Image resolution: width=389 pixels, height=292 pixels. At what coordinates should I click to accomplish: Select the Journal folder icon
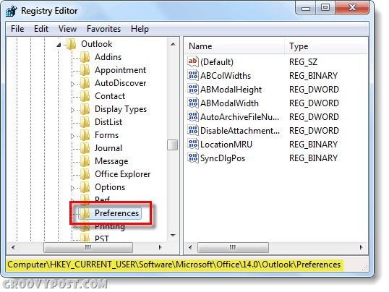point(85,148)
